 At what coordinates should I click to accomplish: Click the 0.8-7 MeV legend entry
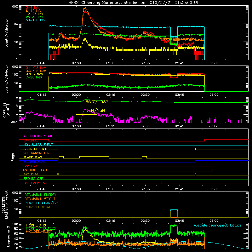pyautogui.click(x=34, y=74)
